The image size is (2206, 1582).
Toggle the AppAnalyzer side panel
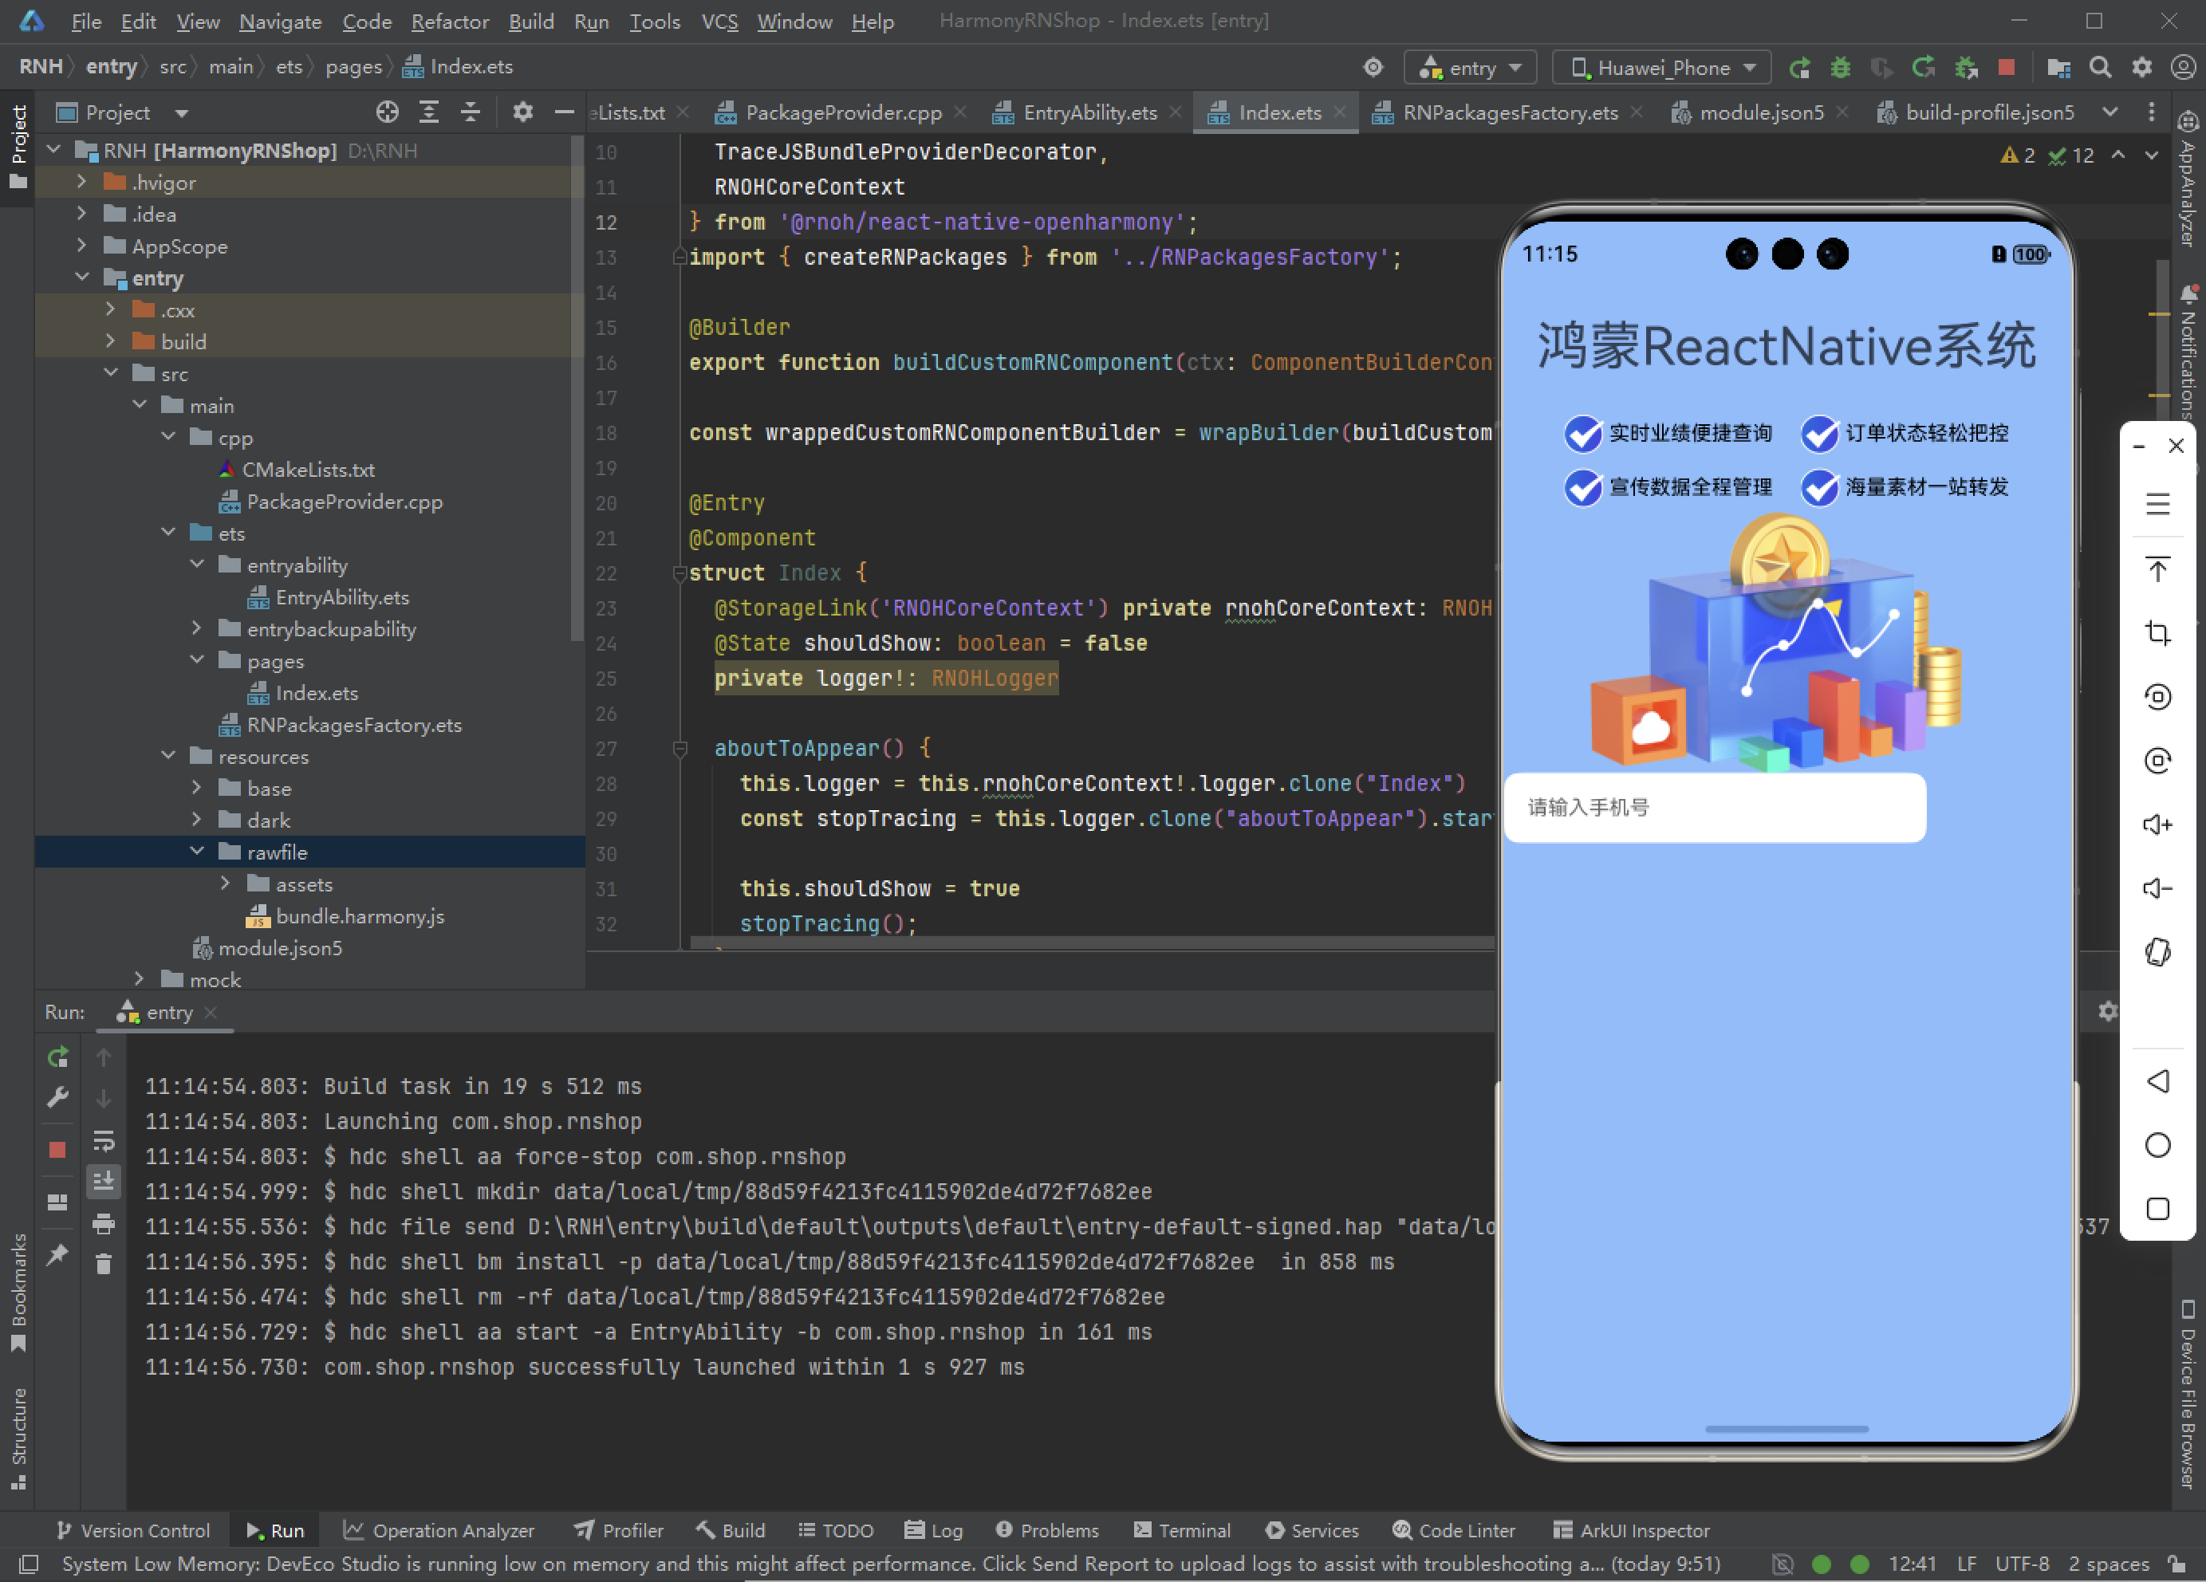(x=2188, y=179)
